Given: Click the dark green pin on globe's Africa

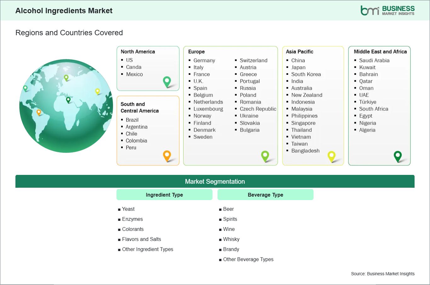Looking at the screenshot, I should (x=68, y=100).
